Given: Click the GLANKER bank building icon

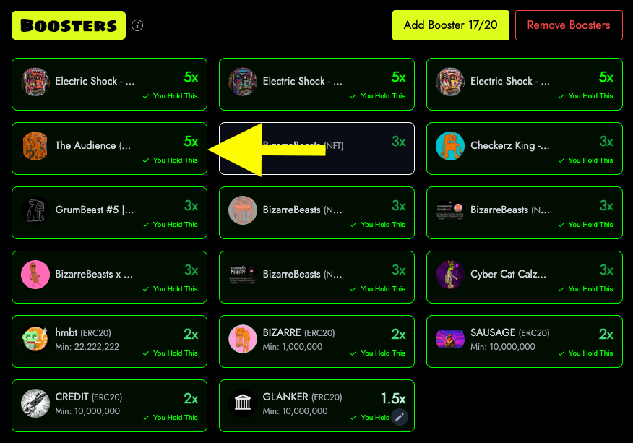Looking at the screenshot, I should (243, 403).
